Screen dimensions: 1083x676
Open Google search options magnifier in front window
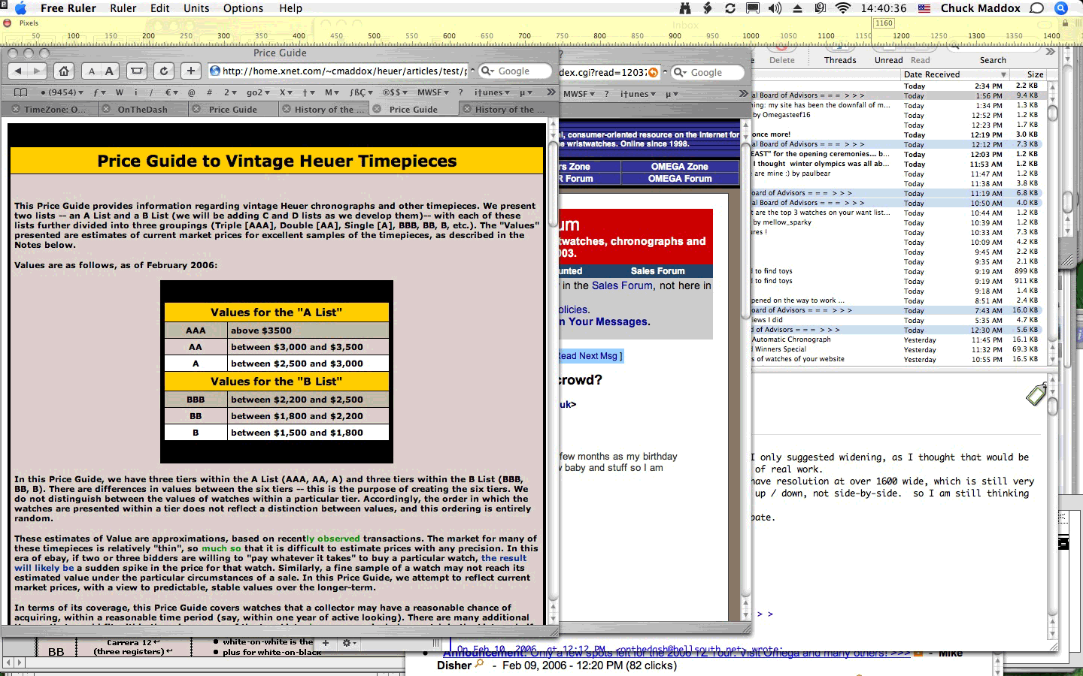[487, 71]
